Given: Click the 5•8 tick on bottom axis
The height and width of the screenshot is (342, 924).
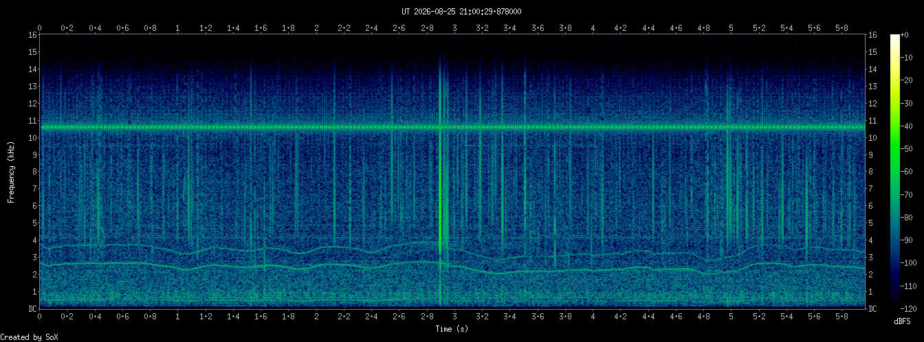Looking at the screenshot, I should [841, 317].
